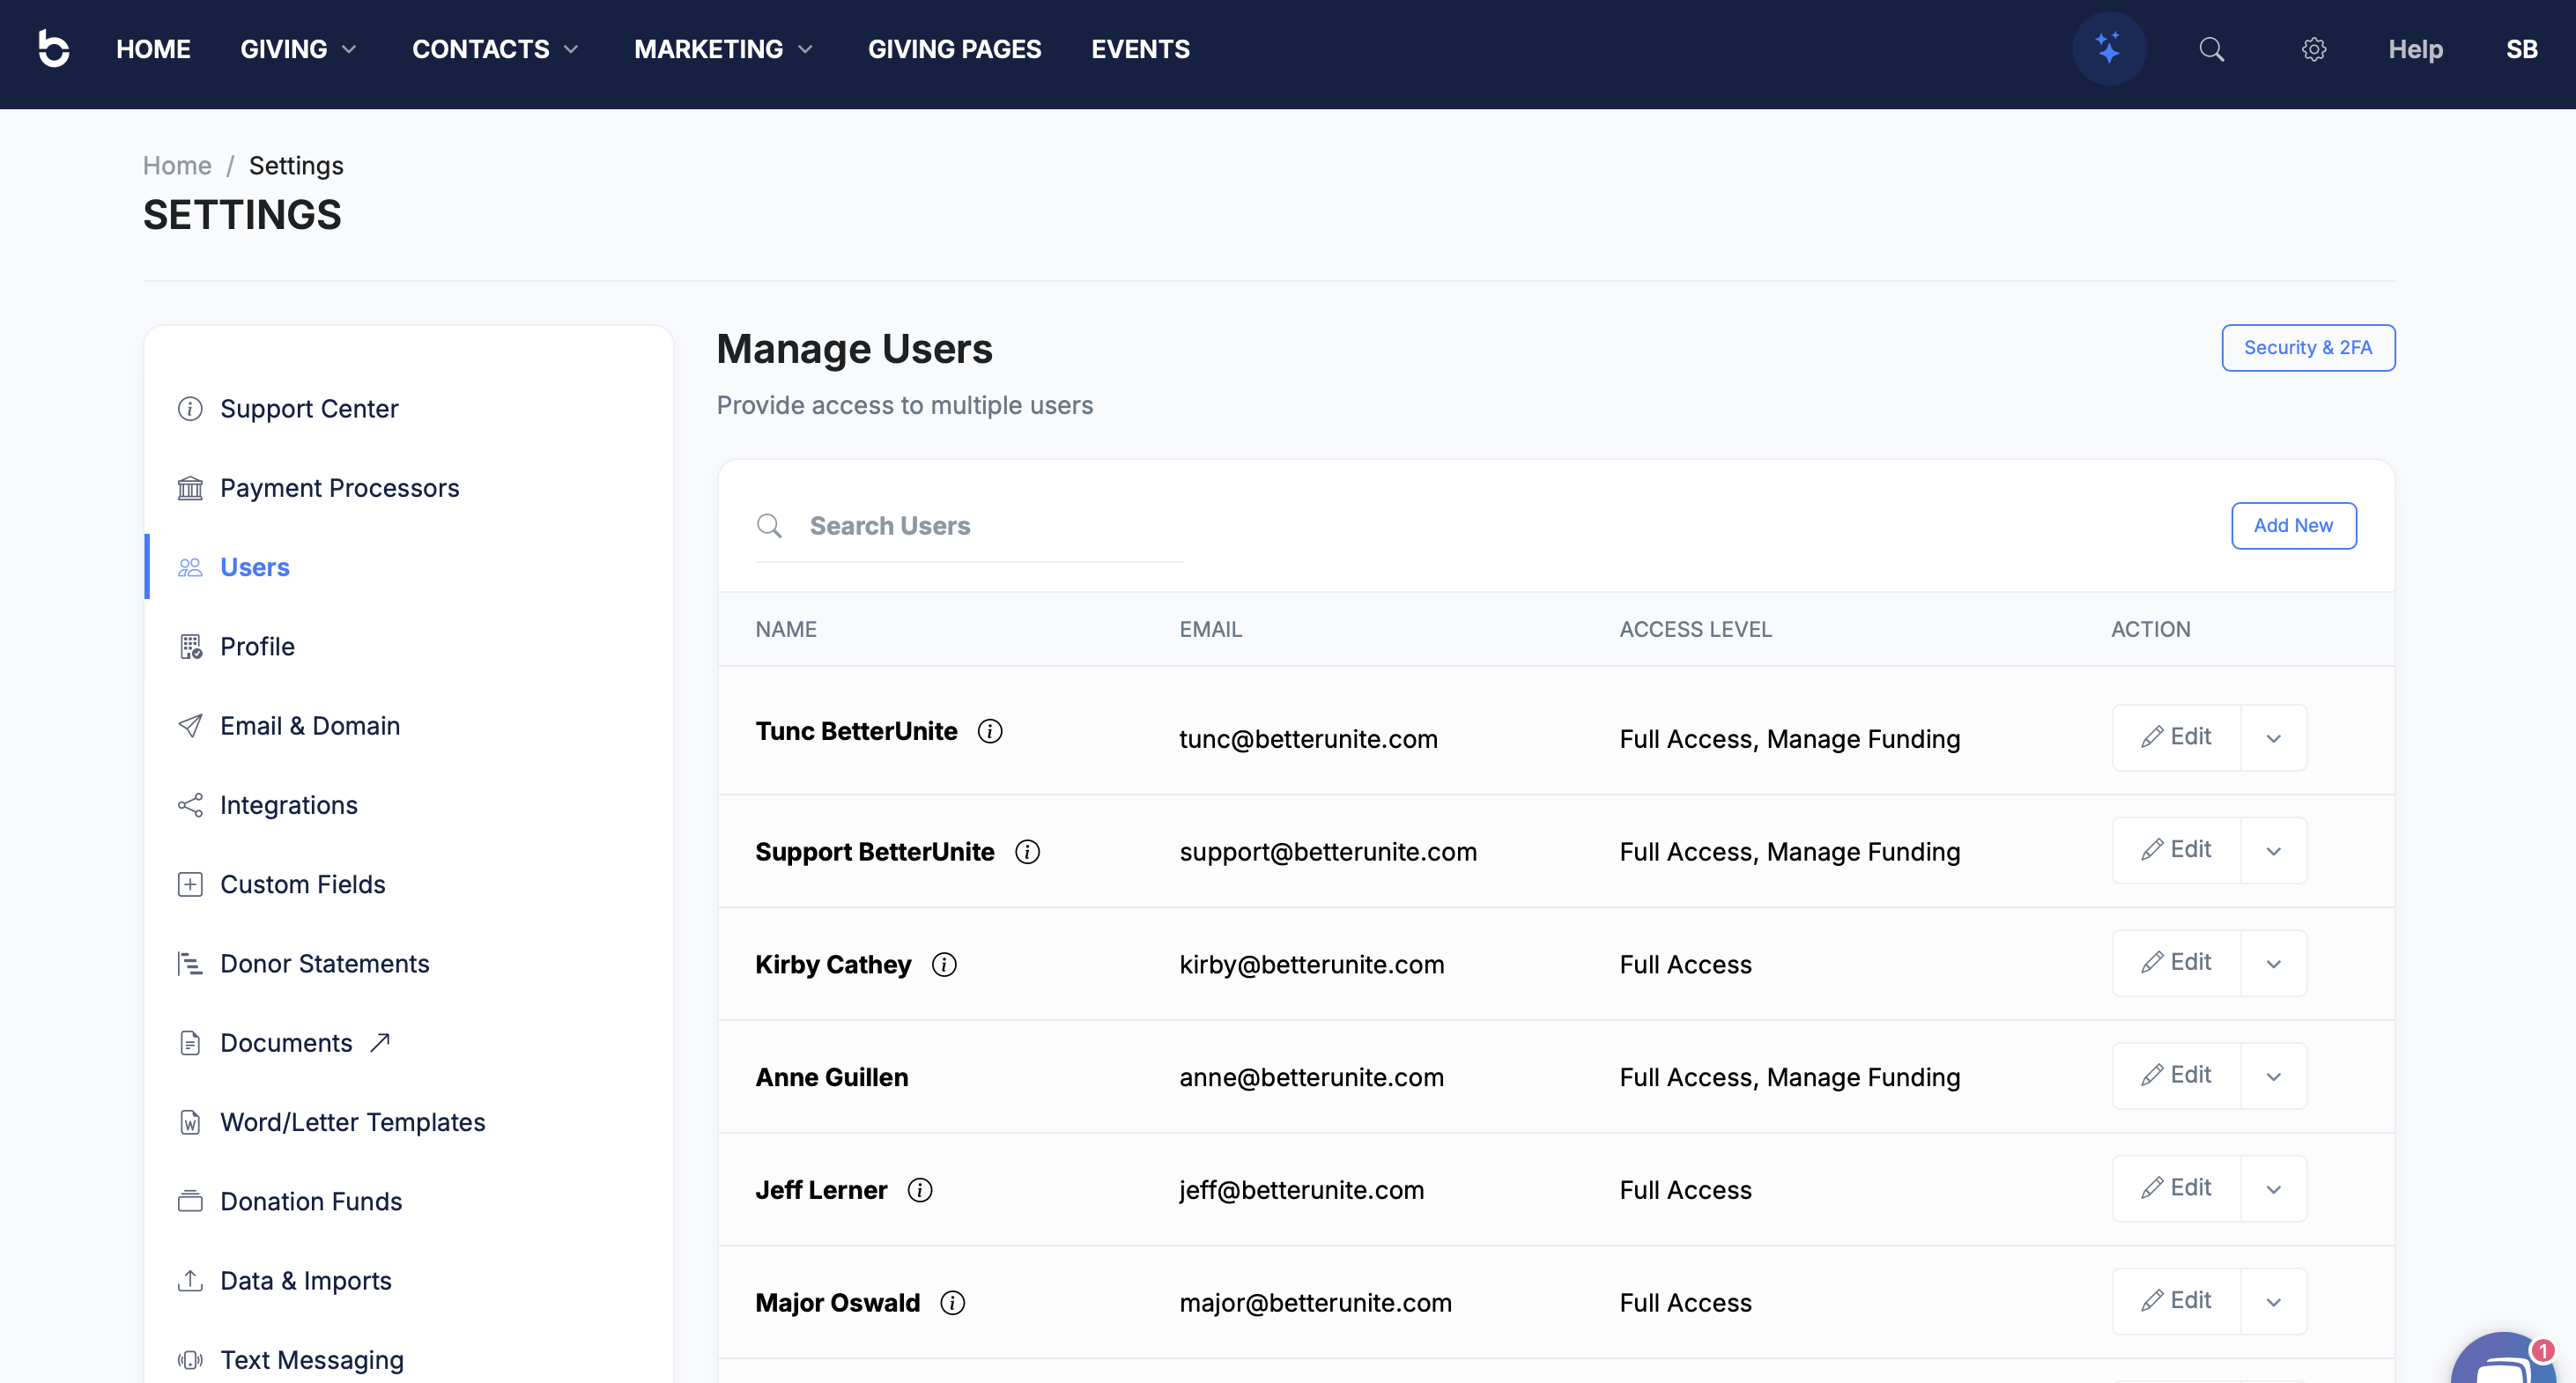Click the Add New user button
This screenshot has width=2576, height=1383.
(x=2292, y=525)
